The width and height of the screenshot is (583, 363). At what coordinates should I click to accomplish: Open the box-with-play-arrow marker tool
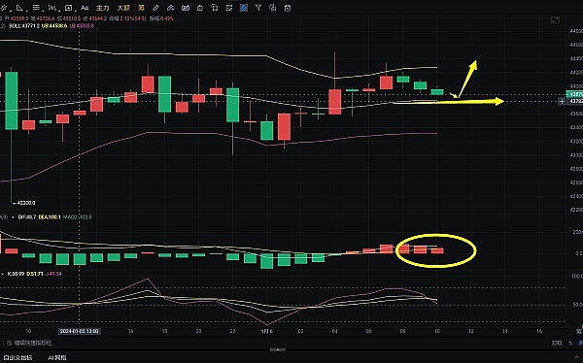pos(68,8)
